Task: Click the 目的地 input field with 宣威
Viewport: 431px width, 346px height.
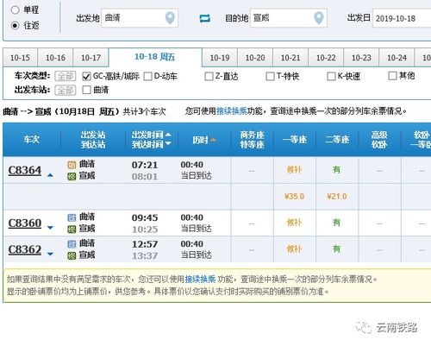Action: pos(289,18)
